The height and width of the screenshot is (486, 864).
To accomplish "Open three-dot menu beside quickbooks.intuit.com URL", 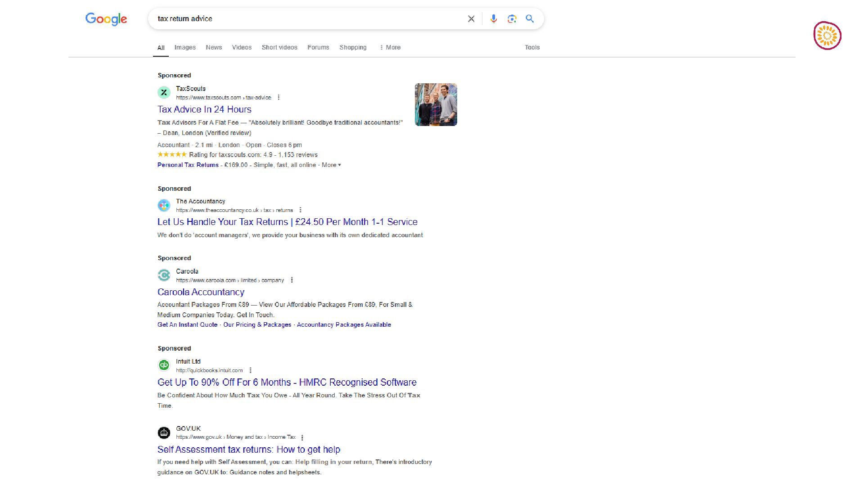I will (x=250, y=370).
